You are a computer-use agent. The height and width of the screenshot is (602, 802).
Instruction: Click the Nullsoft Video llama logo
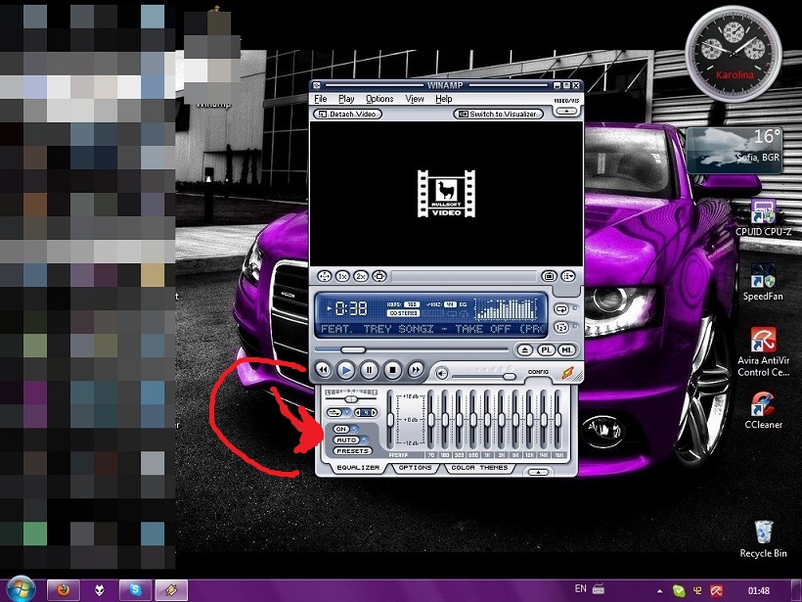446,194
